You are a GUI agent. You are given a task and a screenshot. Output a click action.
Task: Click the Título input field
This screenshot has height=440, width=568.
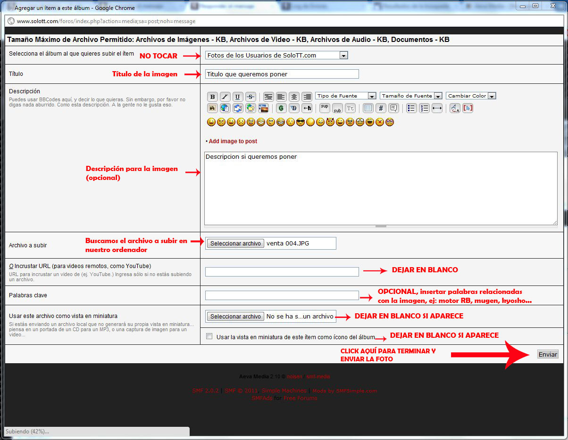point(282,74)
